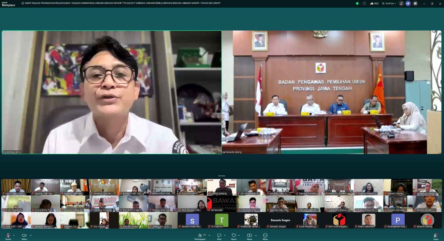Click the annotation pen icon in title bar
The image size is (444, 241).
401,4
